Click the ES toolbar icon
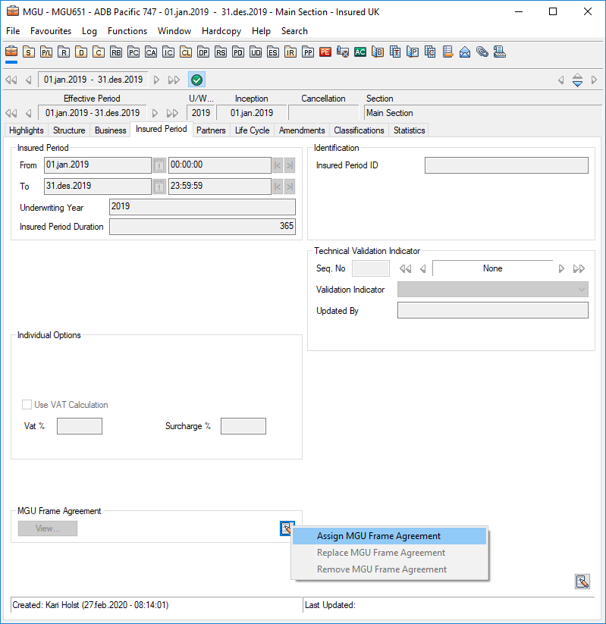The width and height of the screenshot is (606, 624). pyautogui.click(x=273, y=52)
